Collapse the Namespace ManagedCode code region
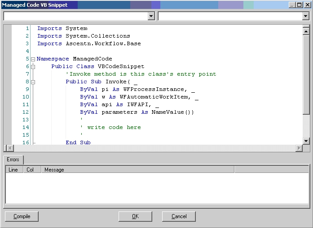The height and width of the screenshot is (228, 313). [x=33, y=59]
